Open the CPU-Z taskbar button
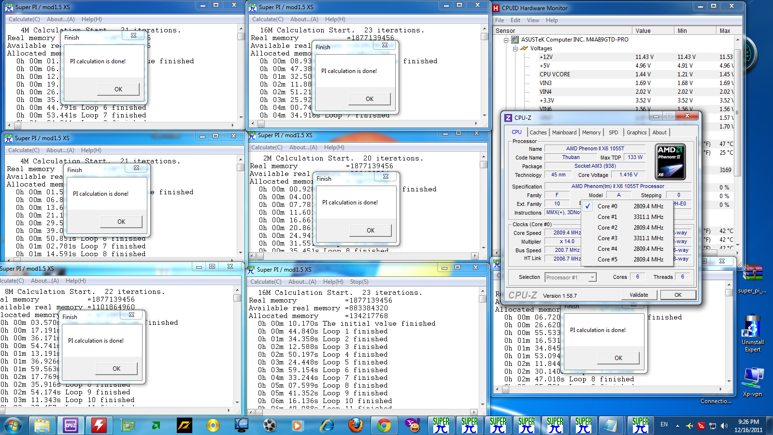The image size is (773, 435). pyautogui.click(x=71, y=425)
